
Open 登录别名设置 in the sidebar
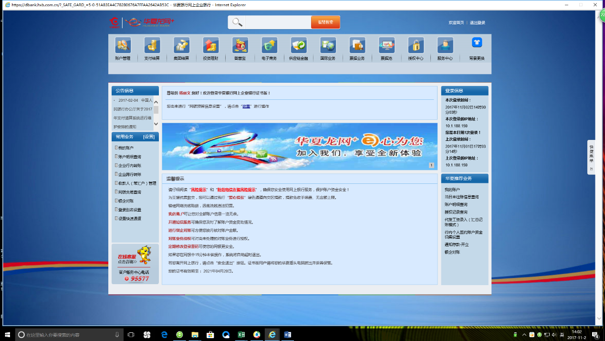pos(129,210)
